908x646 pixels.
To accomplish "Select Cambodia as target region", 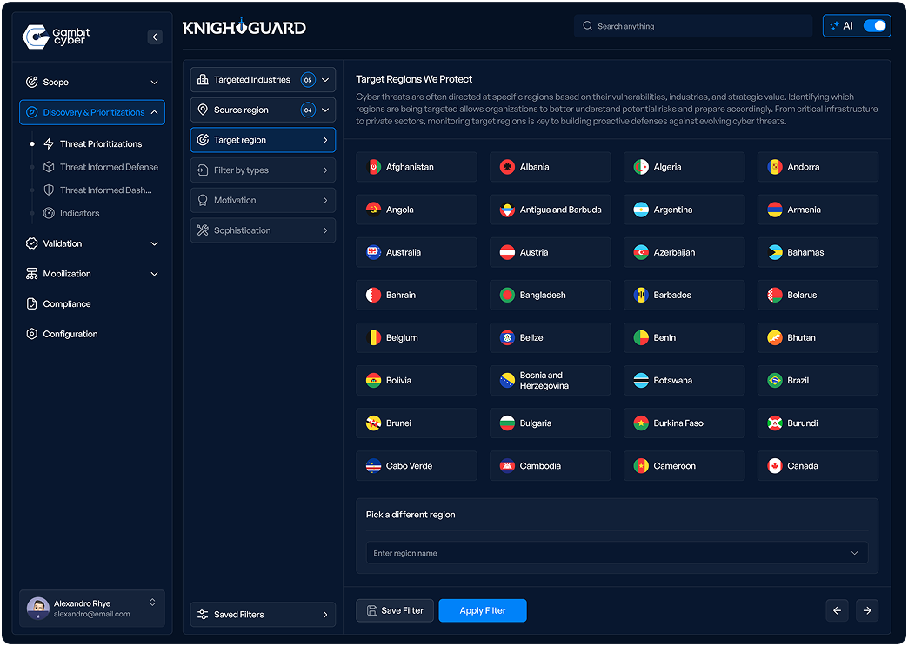I will pos(551,466).
